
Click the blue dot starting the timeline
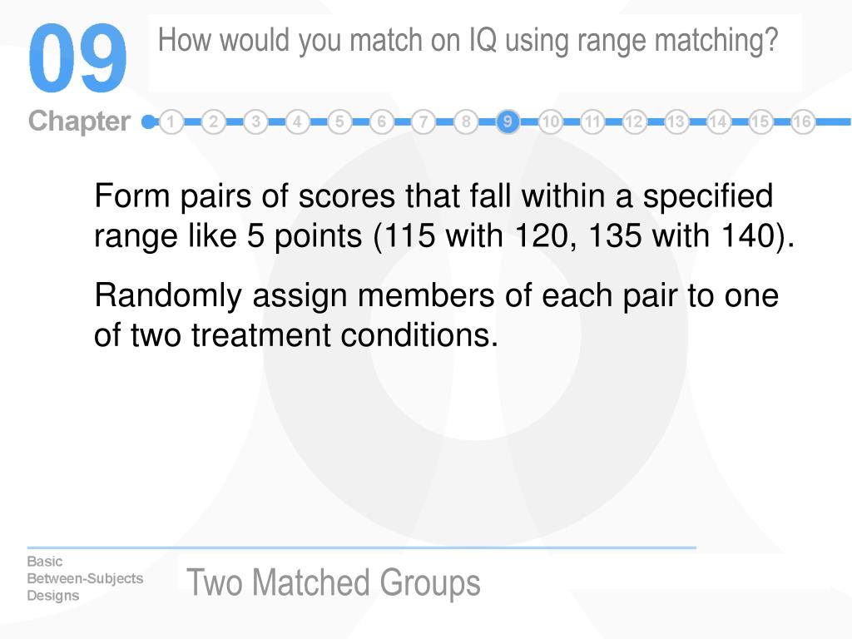pyautogui.click(x=148, y=121)
